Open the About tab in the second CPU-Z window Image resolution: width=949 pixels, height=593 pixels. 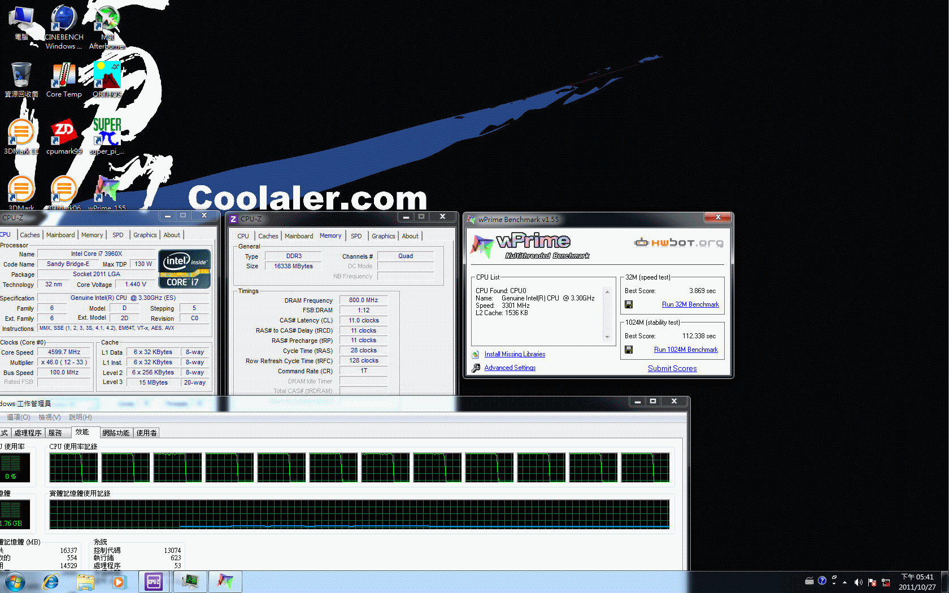[x=410, y=236]
